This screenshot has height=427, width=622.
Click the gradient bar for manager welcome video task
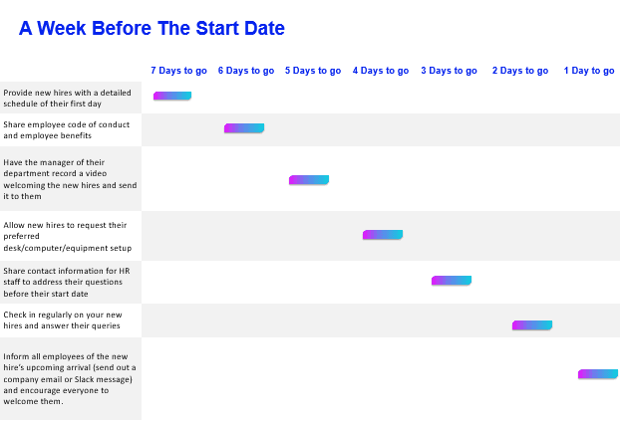point(309,180)
